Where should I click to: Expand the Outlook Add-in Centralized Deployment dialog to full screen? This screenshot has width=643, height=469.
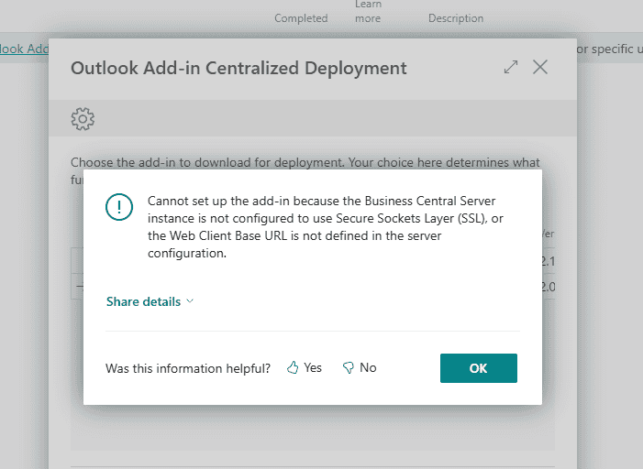[x=511, y=67]
